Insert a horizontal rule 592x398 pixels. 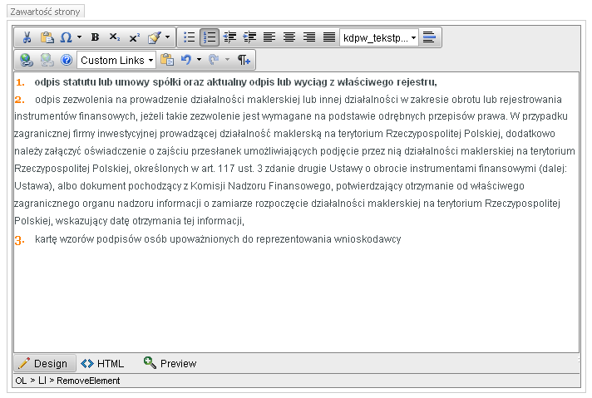coord(429,37)
